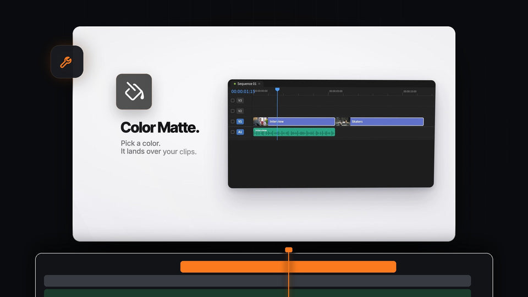Toggle the V2 track checkbox
528x297 pixels.
(233, 111)
